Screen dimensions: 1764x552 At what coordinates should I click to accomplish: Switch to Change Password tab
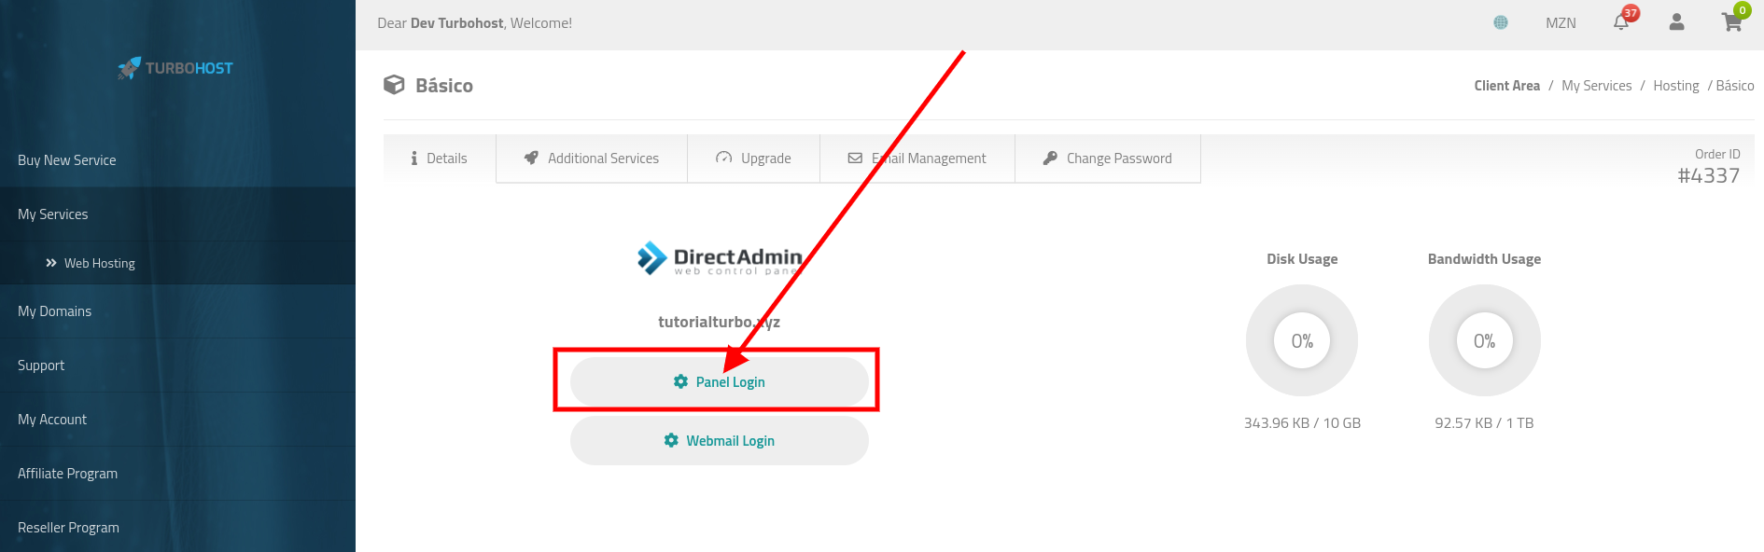coord(1107,159)
